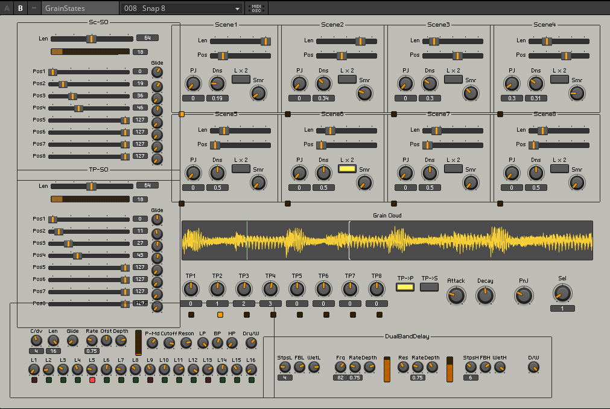Click the PnJ knob

[523, 295]
